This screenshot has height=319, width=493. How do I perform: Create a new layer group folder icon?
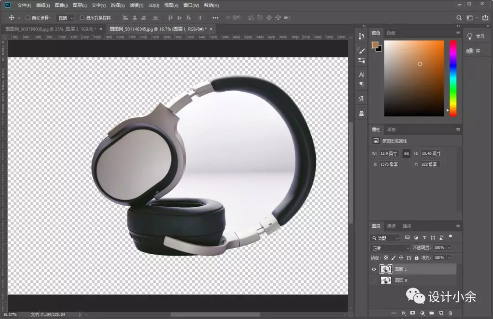coord(432,313)
